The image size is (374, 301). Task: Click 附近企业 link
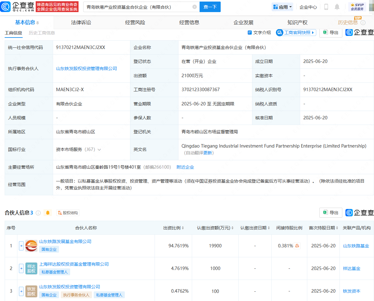(185, 167)
